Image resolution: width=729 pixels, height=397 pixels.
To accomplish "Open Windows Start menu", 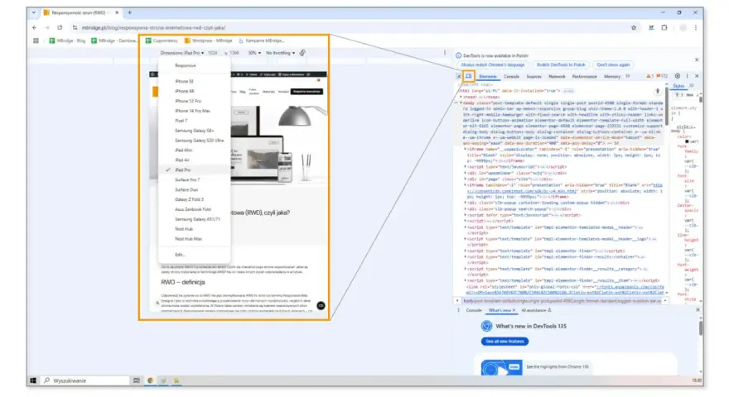I will click(33, 380).
